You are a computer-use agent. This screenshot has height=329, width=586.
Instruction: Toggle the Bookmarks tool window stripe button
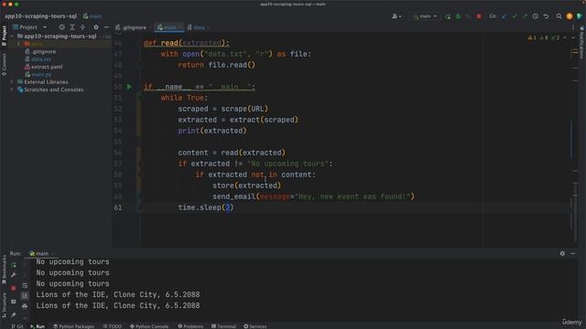click(4, 271)
